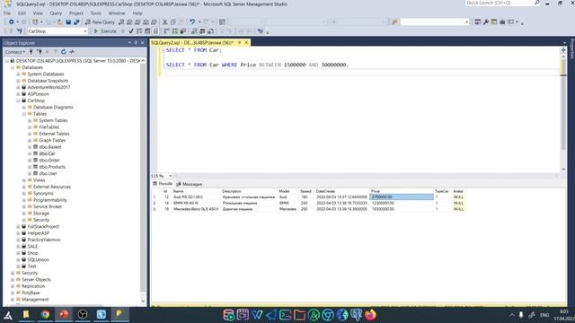Select the selected Price cell in row 1
This screenshot has height=323, width=575.
pos(402,196)
